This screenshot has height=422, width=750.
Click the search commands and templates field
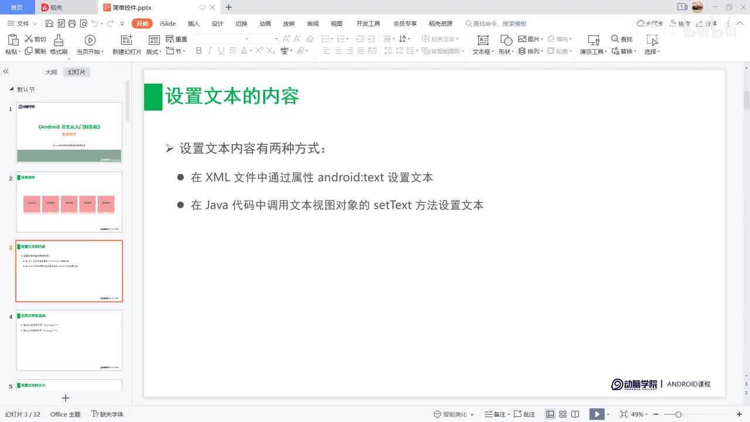point(496,23)
